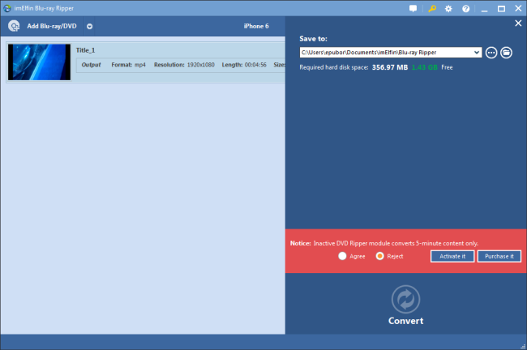
Task: Browse for output folder with ellipsis icon
Action: [491, 53]
